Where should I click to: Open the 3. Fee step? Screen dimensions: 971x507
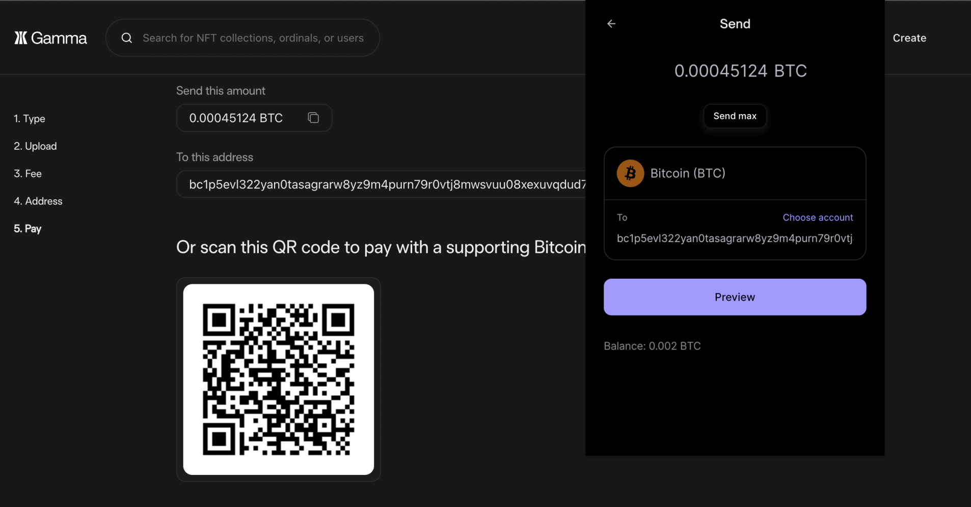(28, 173)
